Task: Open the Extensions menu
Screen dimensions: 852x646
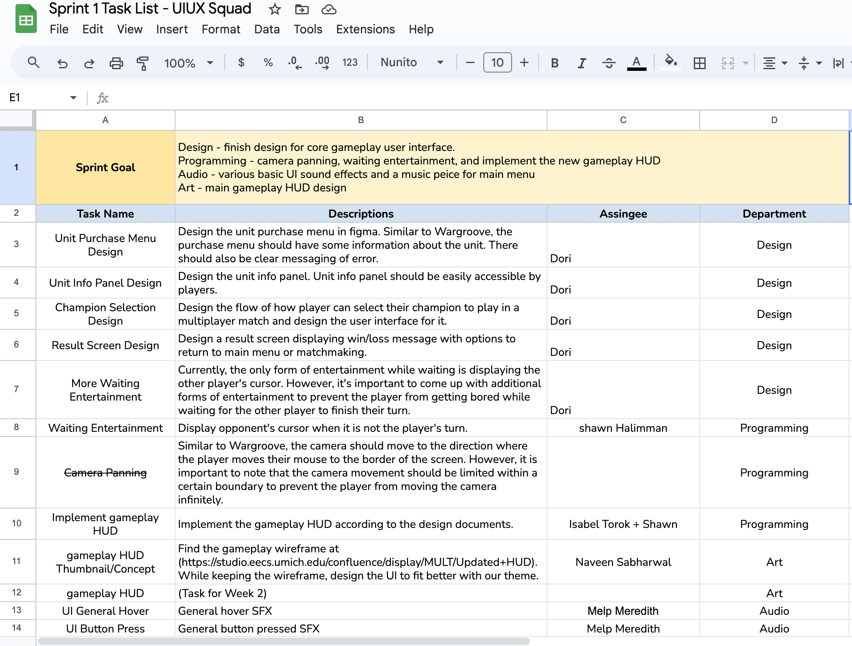Action: (x=365, y=29)
